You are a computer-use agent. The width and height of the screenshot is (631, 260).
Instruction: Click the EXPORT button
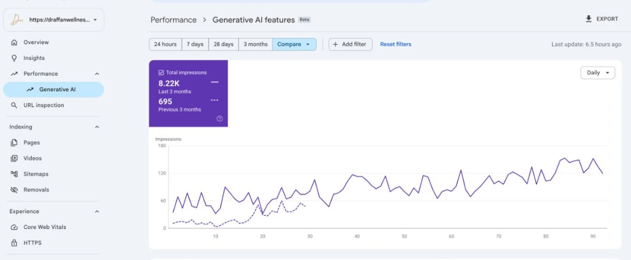point(602,19)
